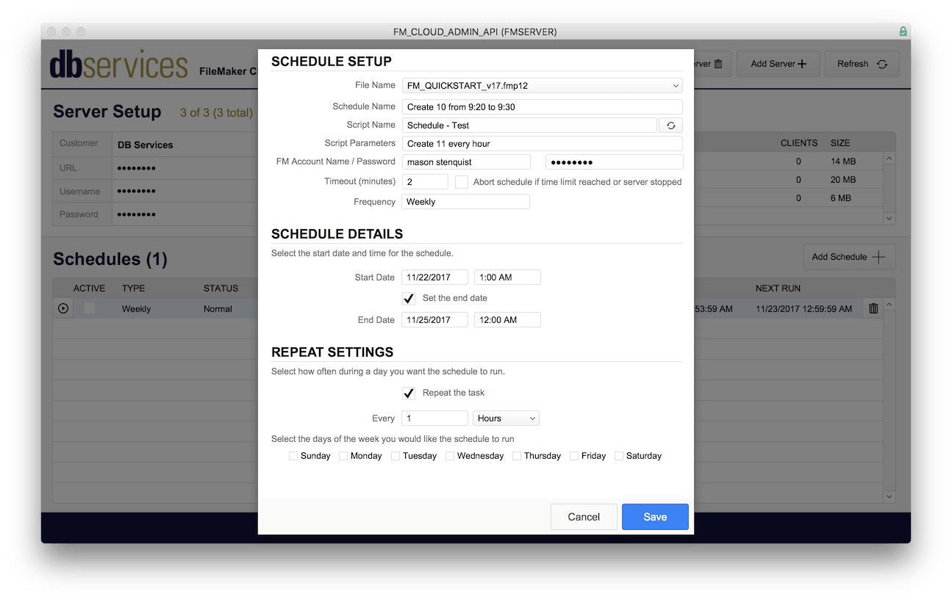Open the Frequency Weekly field
The image size is (952, 602).
tap(465, 202)
